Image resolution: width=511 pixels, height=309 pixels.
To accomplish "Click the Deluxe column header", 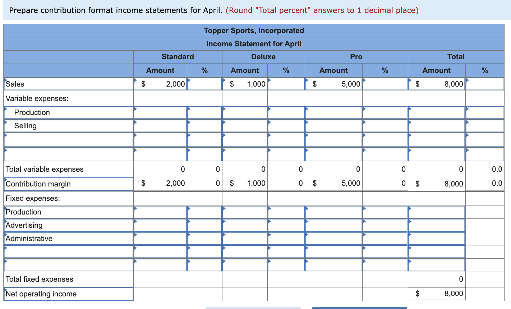I will tap(263, 57).
